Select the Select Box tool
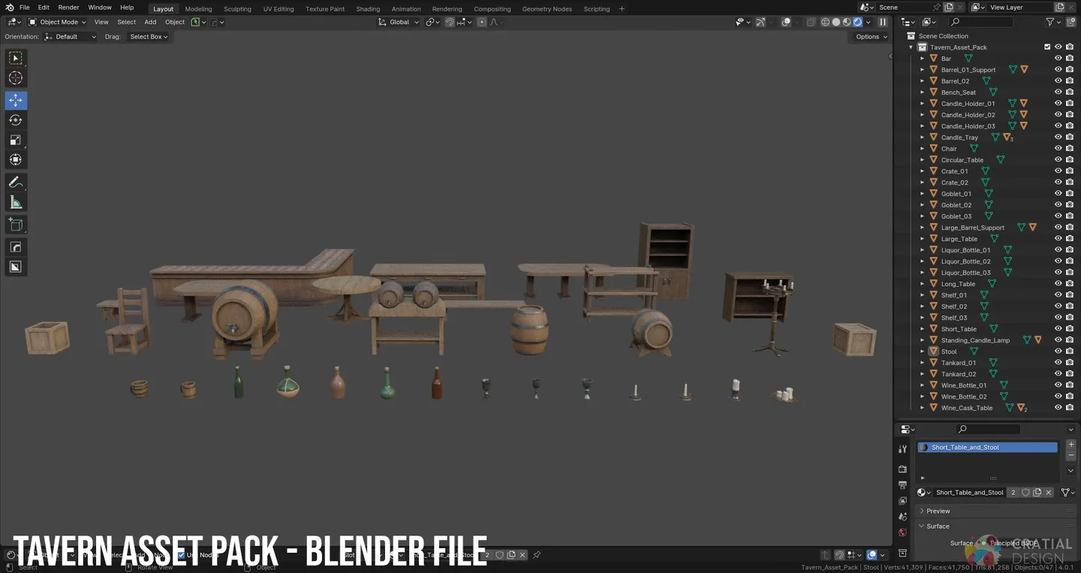 [x=16, y=58]
